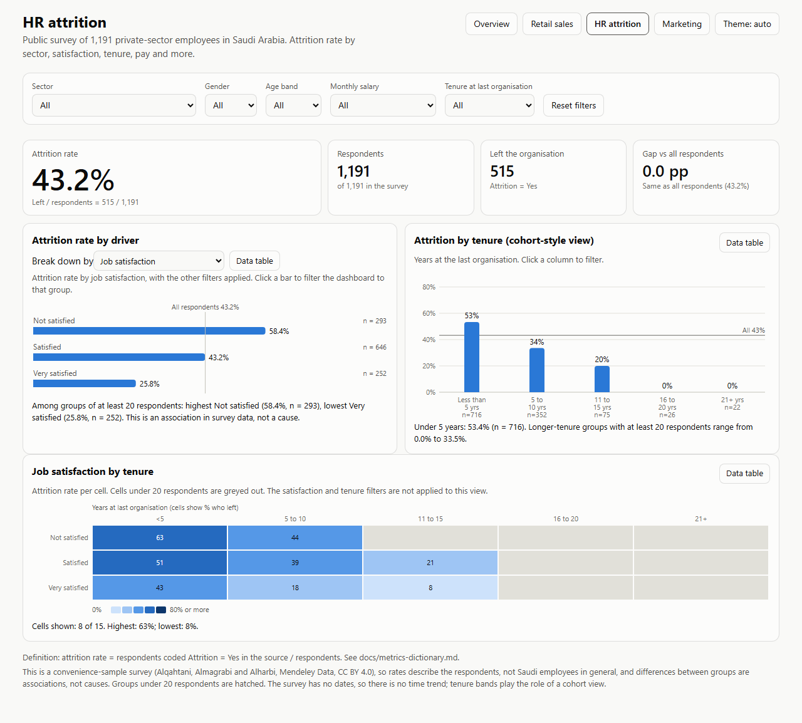802x723 pixels.
Task: Open the Retail sales tab
Action: (552, 24)
